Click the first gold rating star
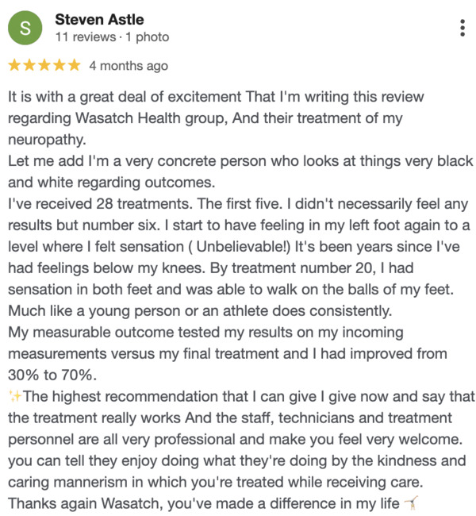Image resolution: width=476 pixels, height=516 pixels. pyautogui.click(x=14, y=65)
